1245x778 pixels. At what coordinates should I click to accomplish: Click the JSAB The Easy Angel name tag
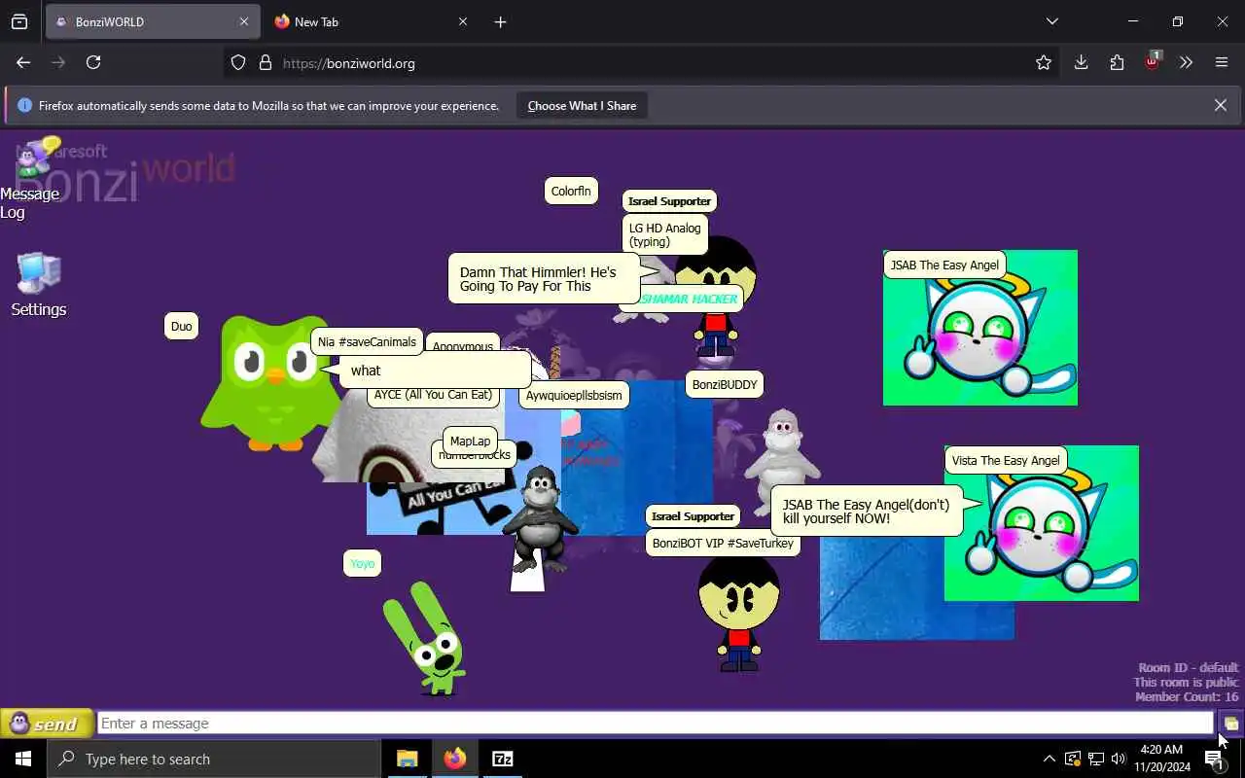coord(944,265)
